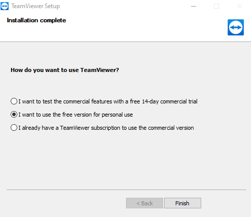Click the '14-day commercial trial' label text
251x217 pixels.
coord(170,101)
